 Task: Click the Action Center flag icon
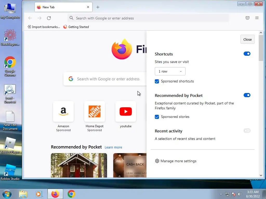point(234,194)
